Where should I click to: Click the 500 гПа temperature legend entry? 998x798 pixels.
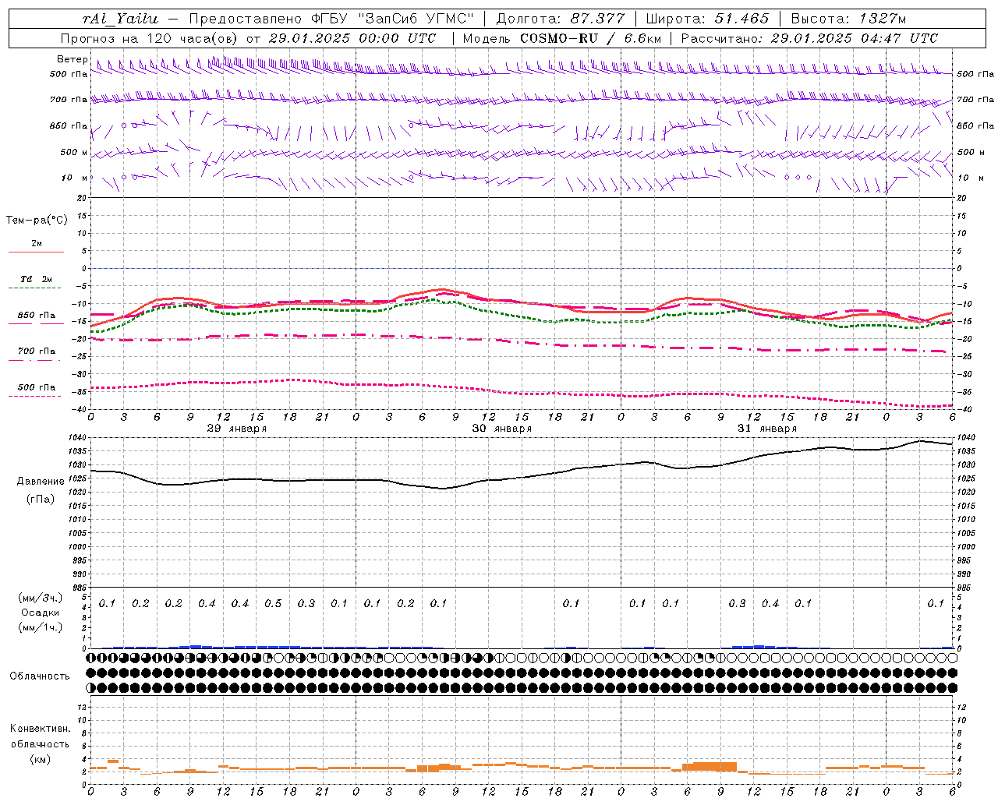[37, 387]
